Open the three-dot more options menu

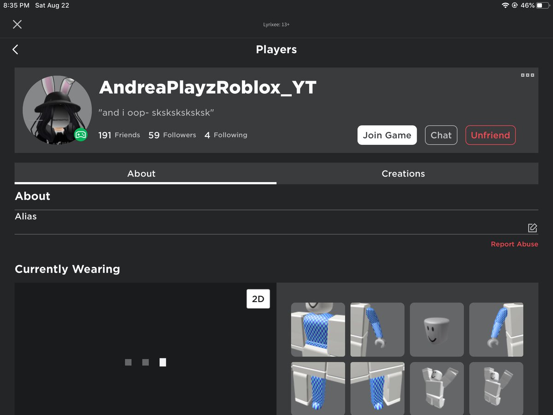(528, 75)
